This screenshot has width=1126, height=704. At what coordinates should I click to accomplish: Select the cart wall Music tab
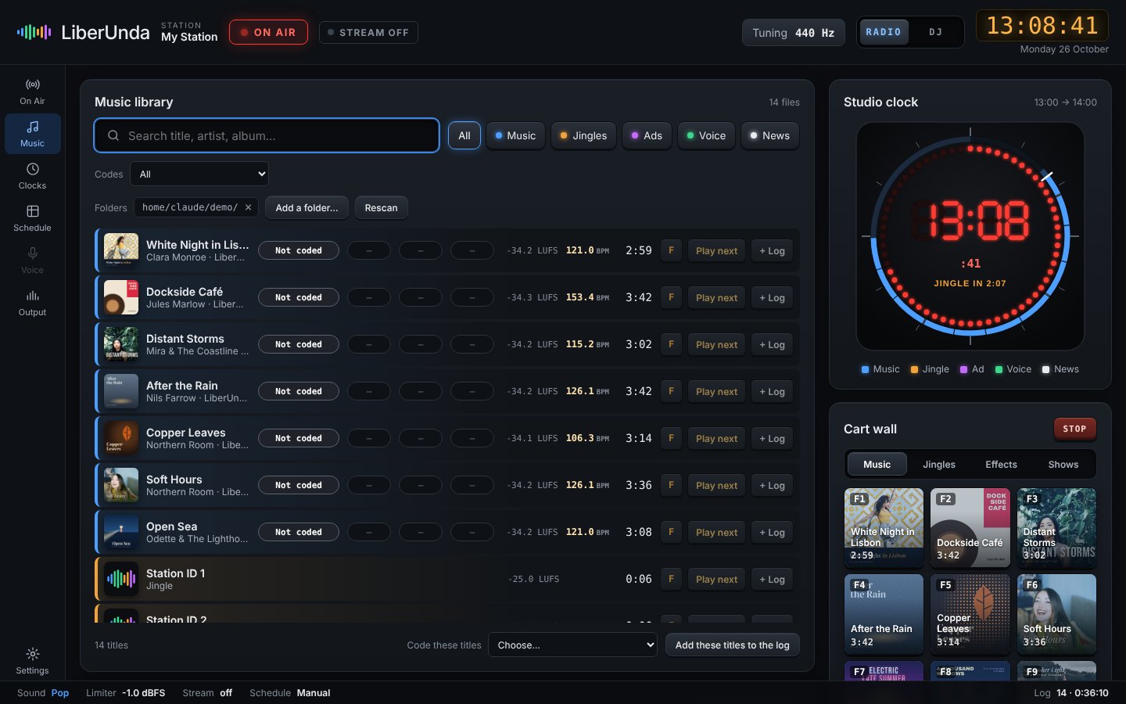(x=877, y=464)
